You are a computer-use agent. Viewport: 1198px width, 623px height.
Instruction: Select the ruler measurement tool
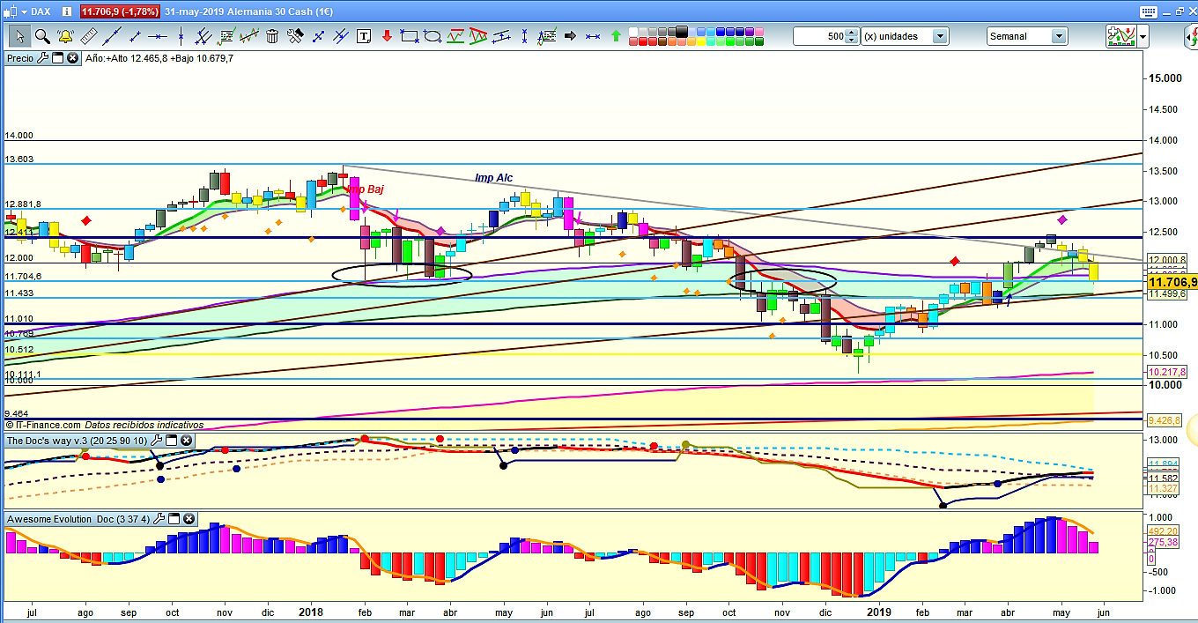(x=88, y=36)
